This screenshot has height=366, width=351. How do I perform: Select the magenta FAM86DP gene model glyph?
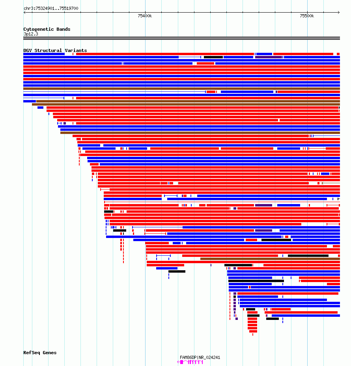pyautogui.click(x=190, y=362)
